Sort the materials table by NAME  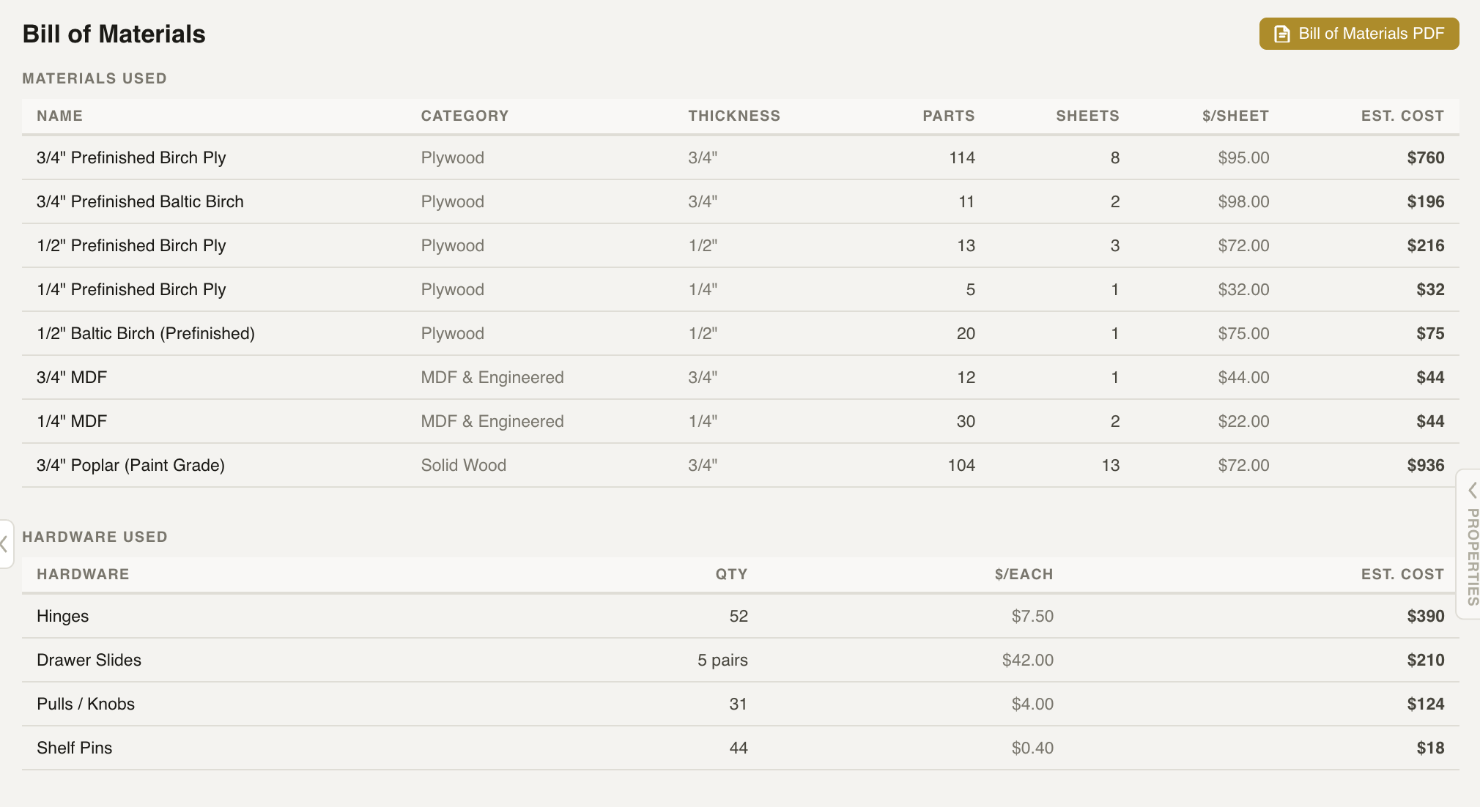pyautogui.click(x=60, y=116)
